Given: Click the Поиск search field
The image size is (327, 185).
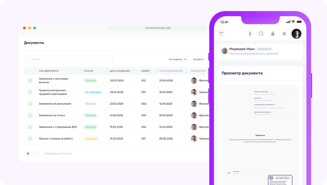Looking at the screenshot, I should tap(69, 59).
